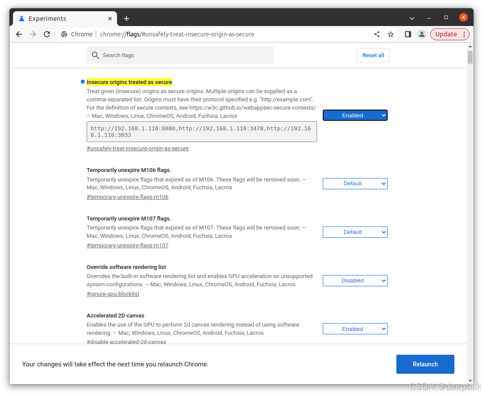This screenshot has width=483, height=395.
Task: Click Temporarily unexpire M106 flags heading
Action: coord(129,170)
